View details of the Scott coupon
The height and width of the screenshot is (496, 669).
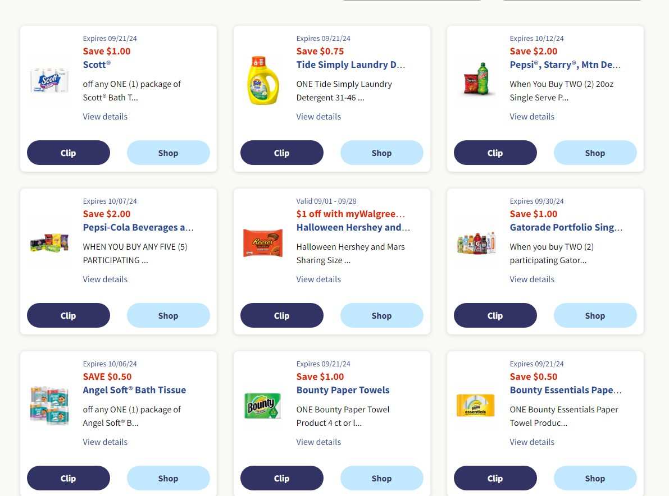[105, 116]
